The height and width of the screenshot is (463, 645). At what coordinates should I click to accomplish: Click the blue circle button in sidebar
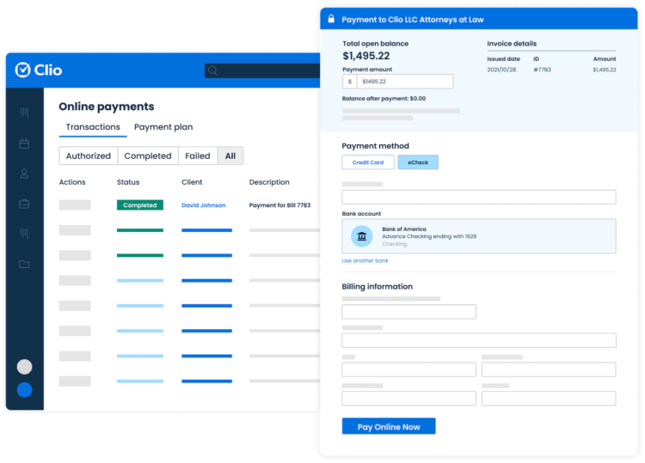click(24, 390)
